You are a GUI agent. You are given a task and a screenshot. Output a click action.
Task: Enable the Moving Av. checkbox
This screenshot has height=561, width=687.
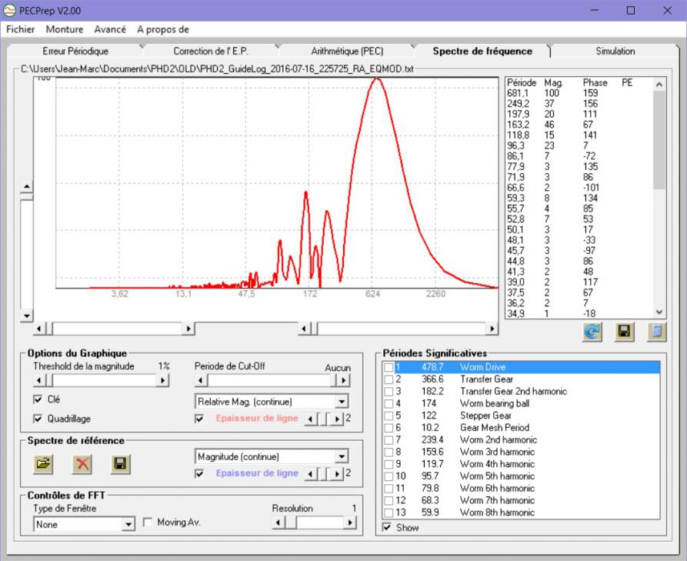pos(148,522)
